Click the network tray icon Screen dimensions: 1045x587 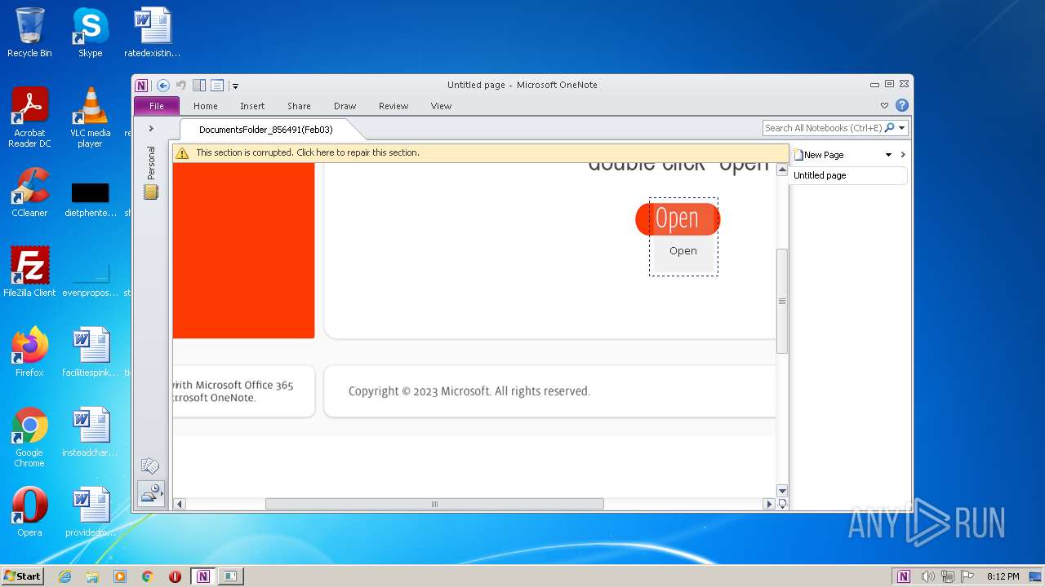(x=948, y=576)
